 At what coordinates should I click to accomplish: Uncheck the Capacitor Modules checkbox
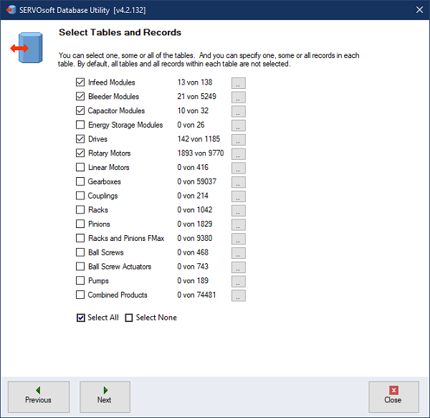[80, 110]
